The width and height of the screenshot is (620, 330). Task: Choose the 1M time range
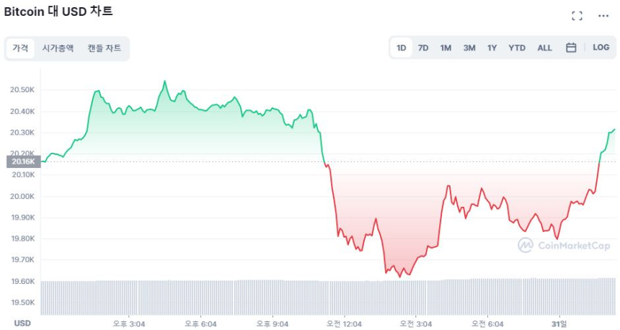(446, 48)
